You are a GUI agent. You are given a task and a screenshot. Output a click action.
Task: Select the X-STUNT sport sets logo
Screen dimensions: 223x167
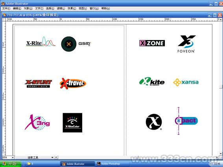click(x=38, y=84)
